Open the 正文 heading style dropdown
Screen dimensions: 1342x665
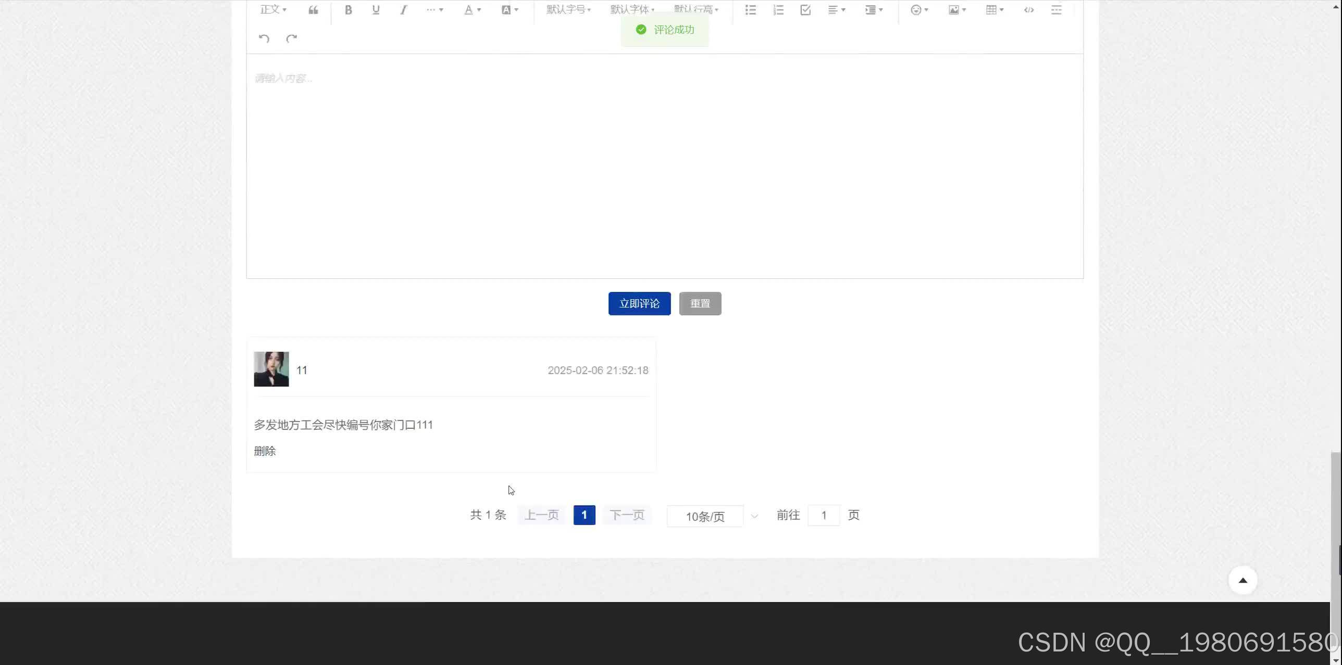click(x=273, y=10)
